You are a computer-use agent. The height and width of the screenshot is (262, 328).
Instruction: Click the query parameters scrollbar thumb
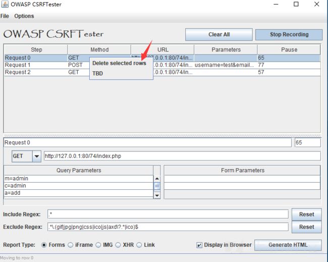tap(157, 186)
